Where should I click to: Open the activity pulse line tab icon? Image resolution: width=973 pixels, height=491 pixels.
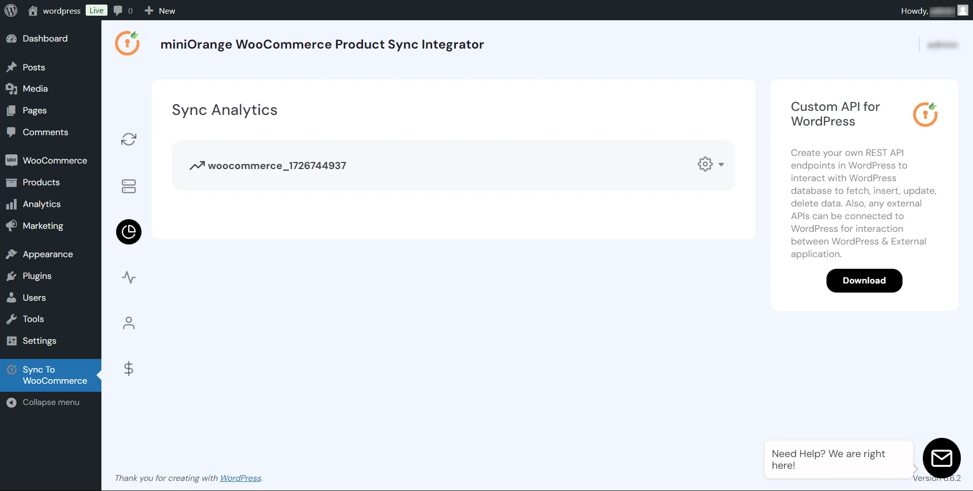129,277
